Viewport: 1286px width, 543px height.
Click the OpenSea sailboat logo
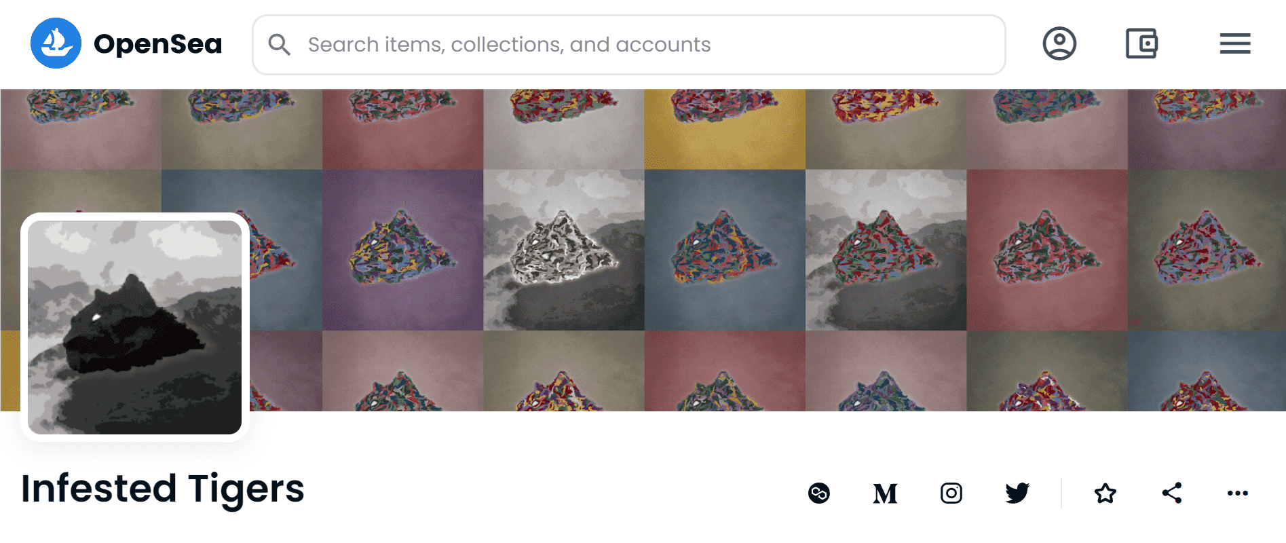pos(56,43)
